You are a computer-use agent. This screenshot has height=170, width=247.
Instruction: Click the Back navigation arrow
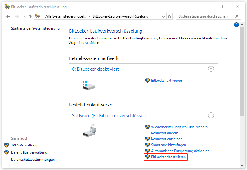point(8,16)
